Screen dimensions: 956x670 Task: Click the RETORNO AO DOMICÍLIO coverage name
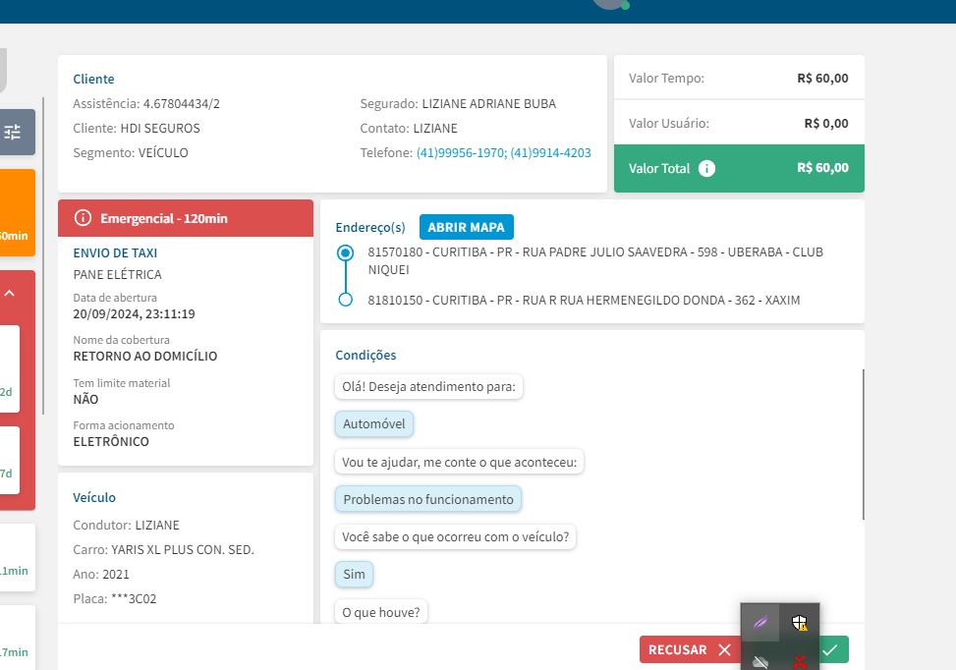(145, 356)
